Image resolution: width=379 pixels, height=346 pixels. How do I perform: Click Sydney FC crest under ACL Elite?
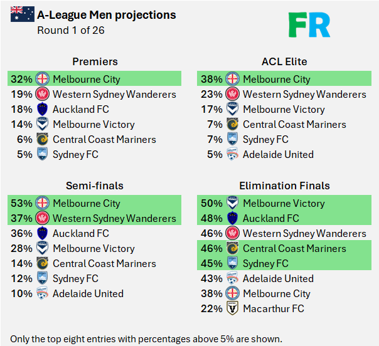(233, 139)
